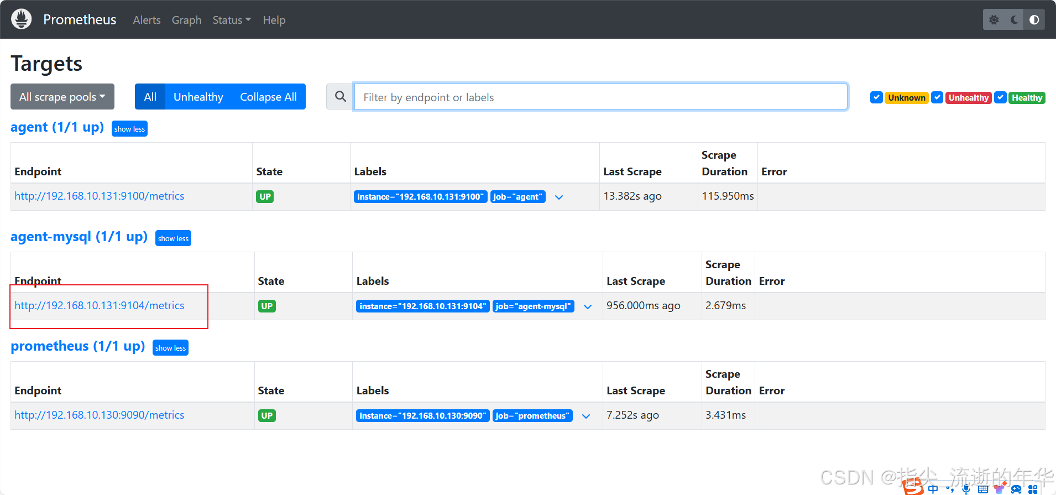1056x495 pixels.
Task: Toggle the Healthy checkbox
Action: click(x=1000, y=97)
